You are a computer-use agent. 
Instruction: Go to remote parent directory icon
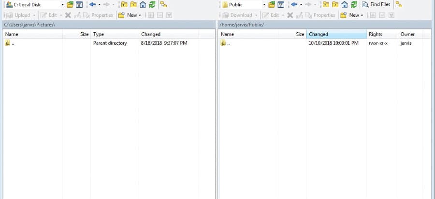click(x=326, y=4)
